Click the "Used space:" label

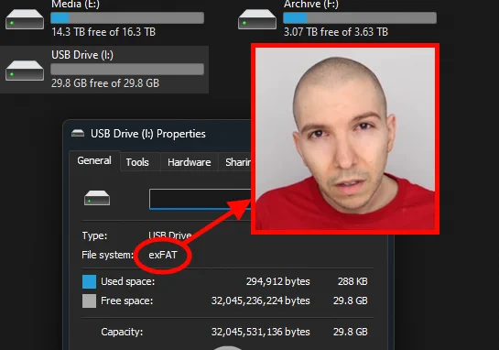click(x=127, y=281)
